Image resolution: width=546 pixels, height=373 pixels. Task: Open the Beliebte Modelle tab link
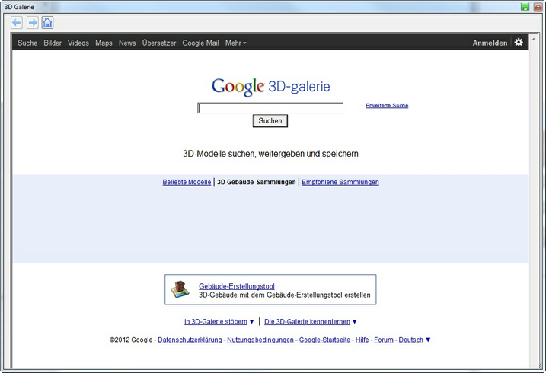point(187,182)
